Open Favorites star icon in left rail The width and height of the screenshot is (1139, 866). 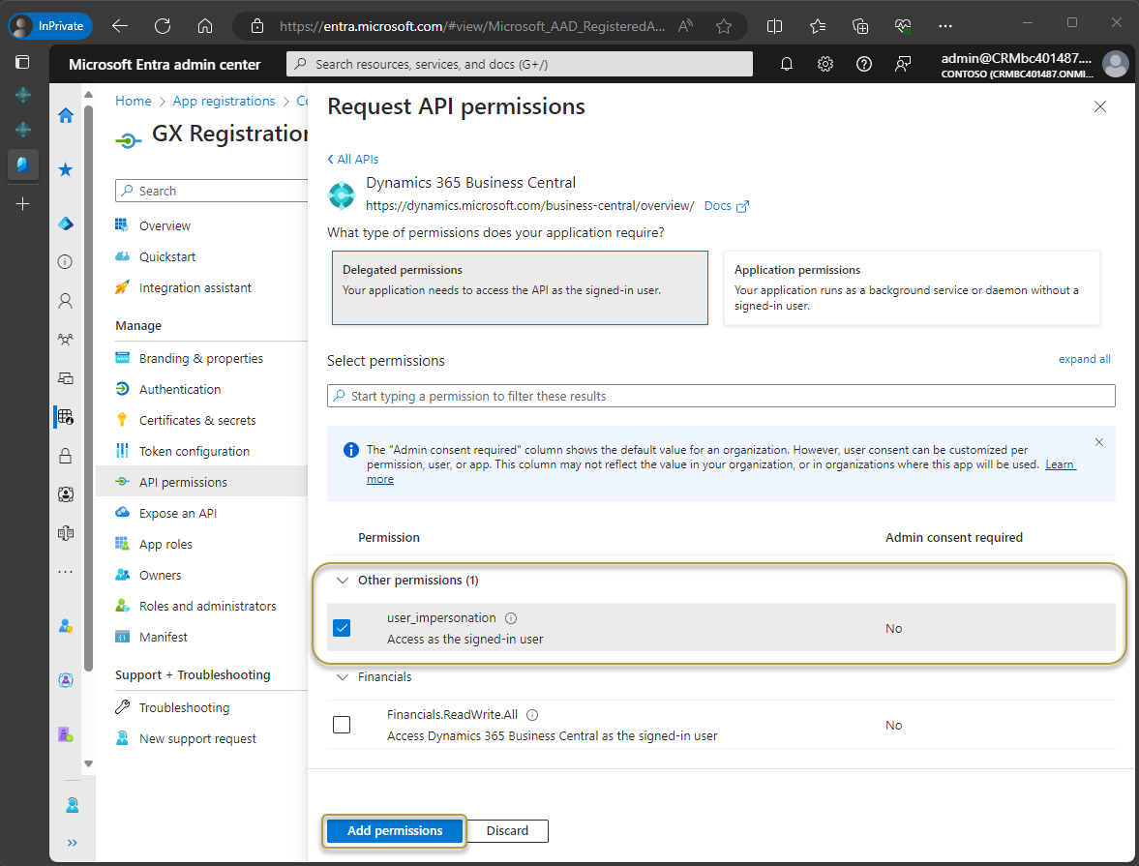[x=66, y=170]
